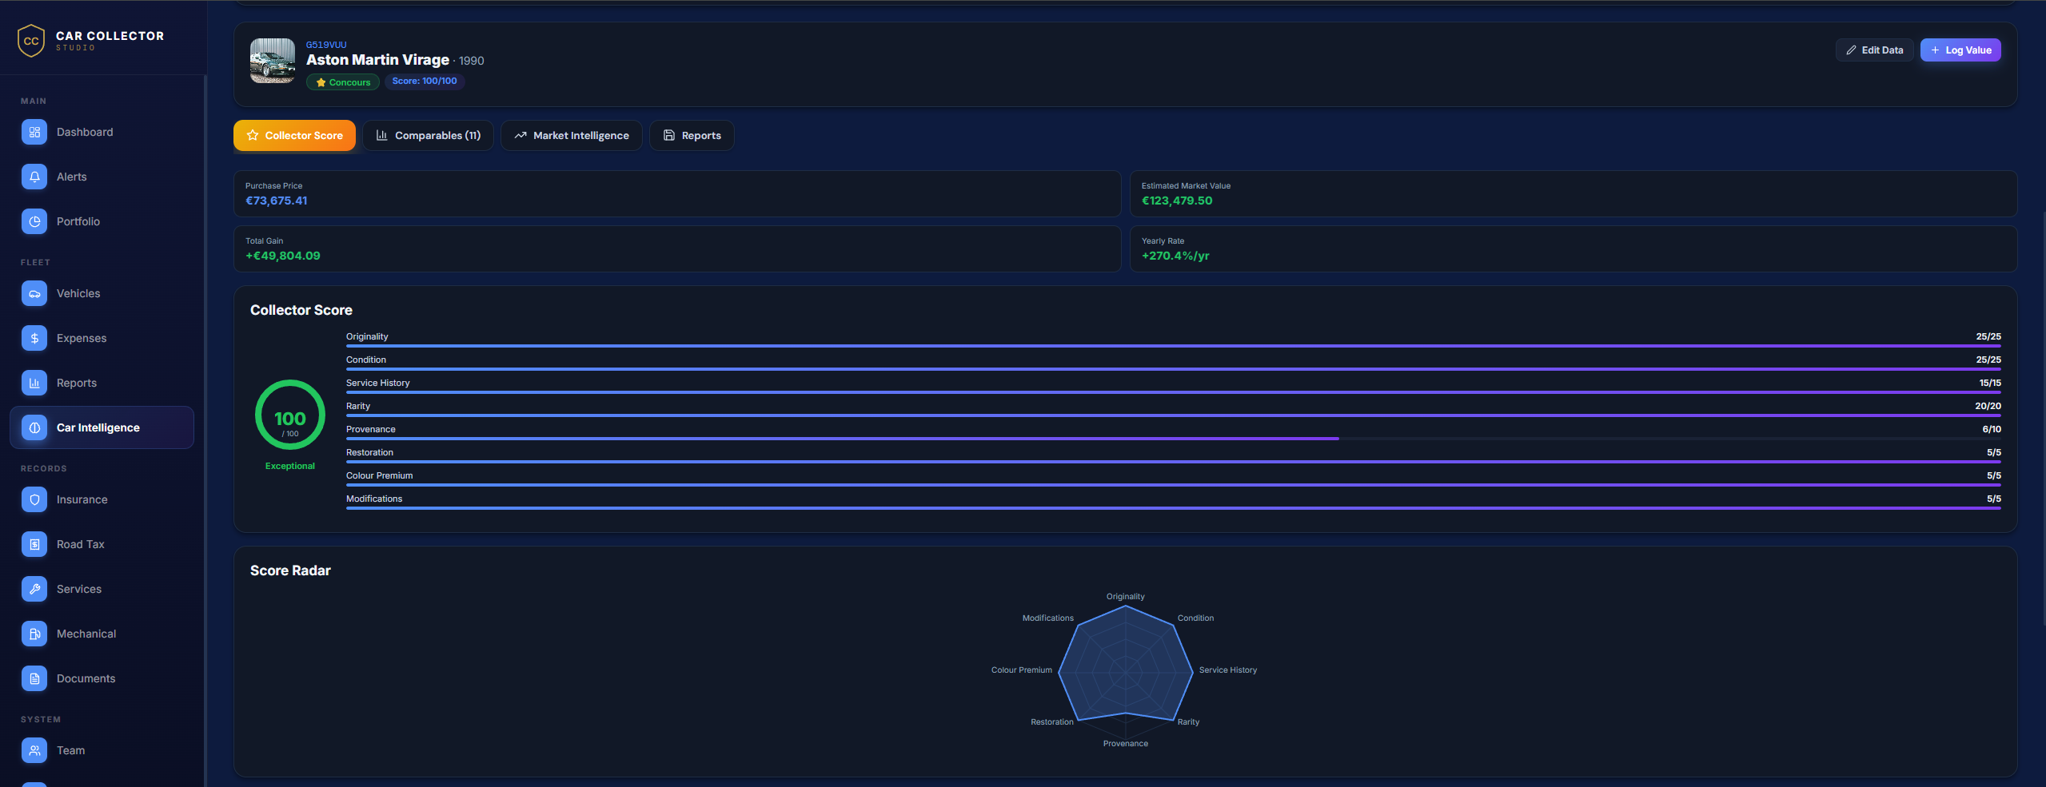
Task: Open Mechanical records page
Action: coord(102,634)
